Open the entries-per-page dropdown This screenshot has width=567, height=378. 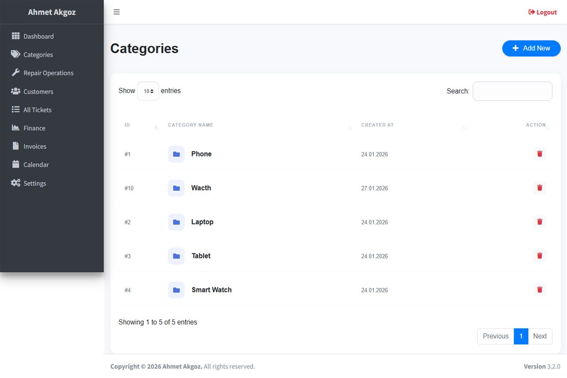[148, 91]
